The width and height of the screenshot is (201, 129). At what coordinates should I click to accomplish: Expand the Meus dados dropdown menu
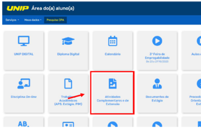click(33, 20)
